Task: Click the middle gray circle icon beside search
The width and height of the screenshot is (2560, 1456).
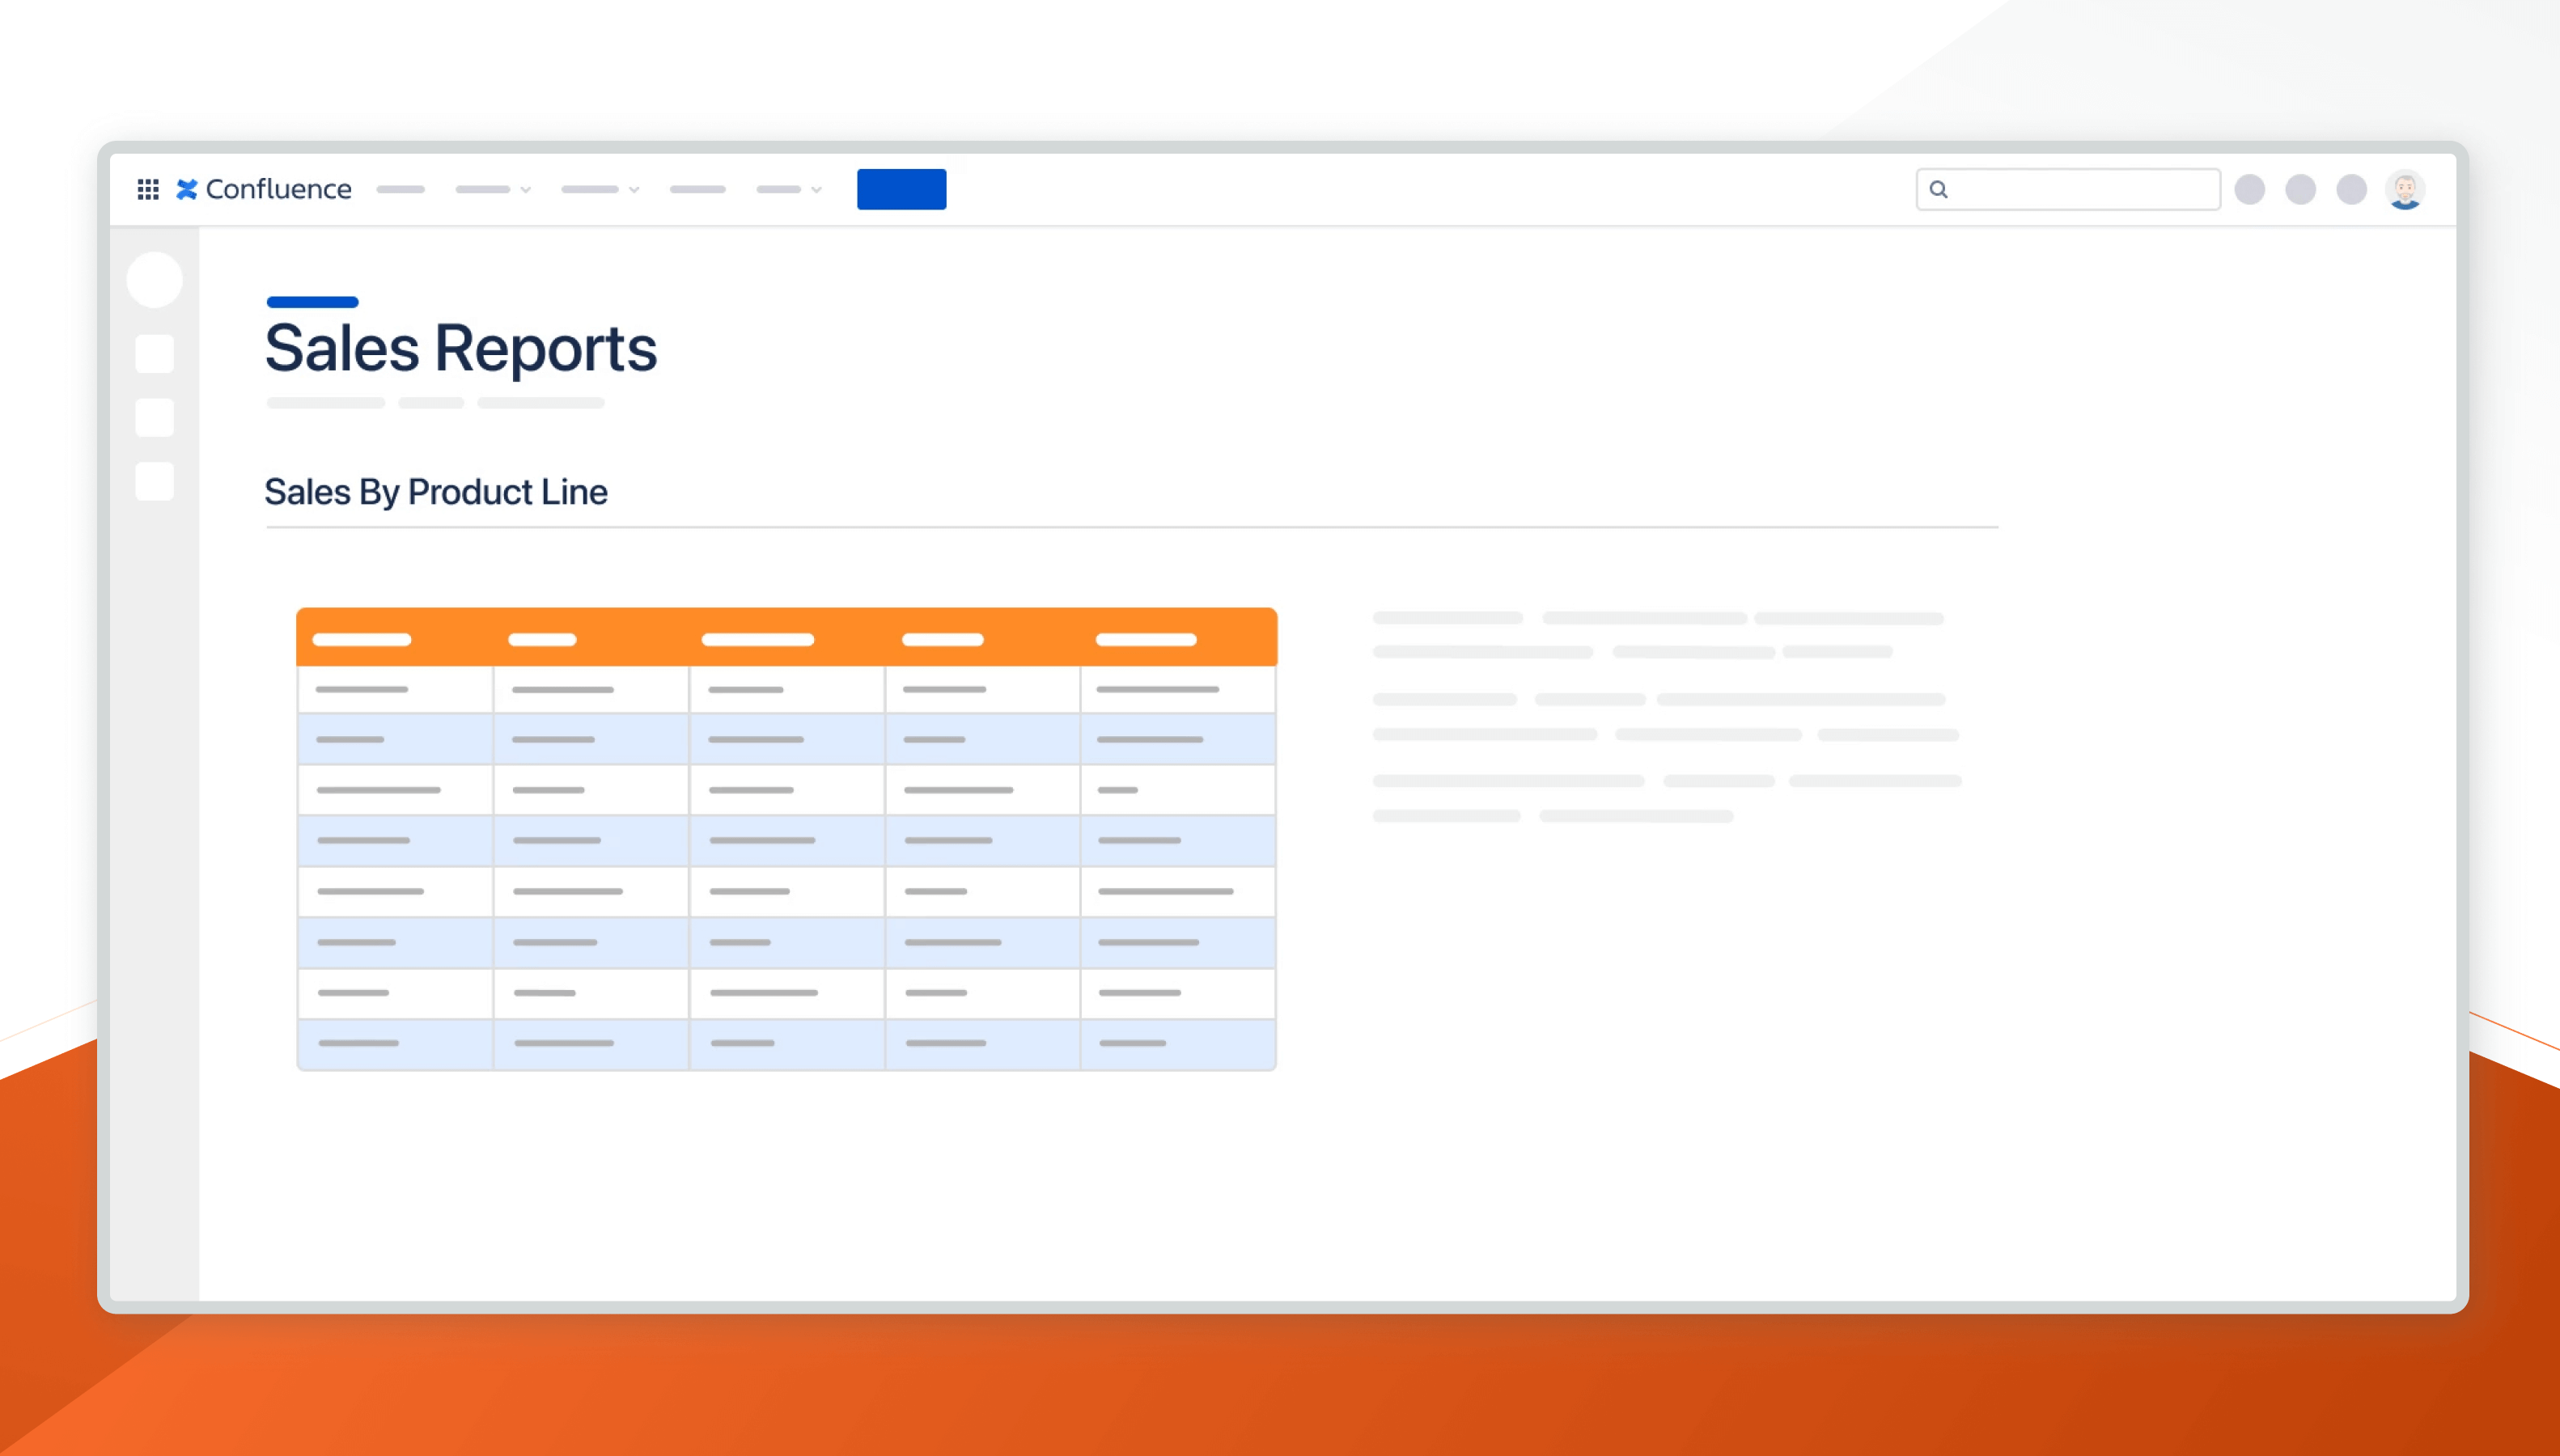Action: [x=2300, y=189]
